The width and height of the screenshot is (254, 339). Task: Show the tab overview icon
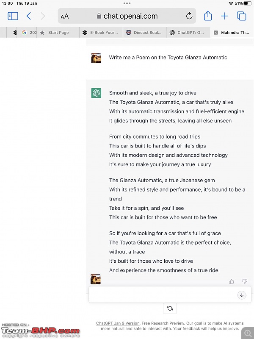pos(241,16)
